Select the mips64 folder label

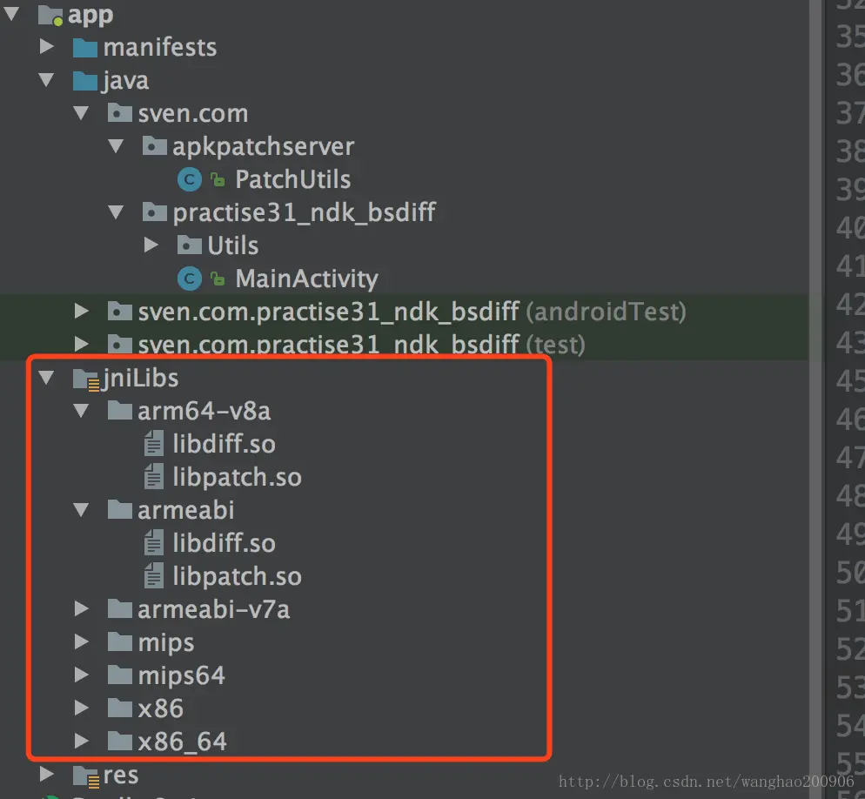[x=182, y=676]
